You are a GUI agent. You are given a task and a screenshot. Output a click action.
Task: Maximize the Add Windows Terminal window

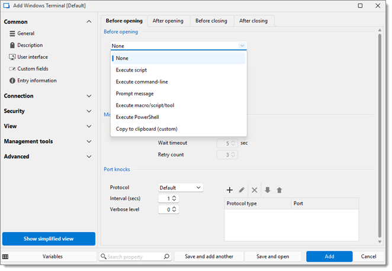click(x=360, y=5)
